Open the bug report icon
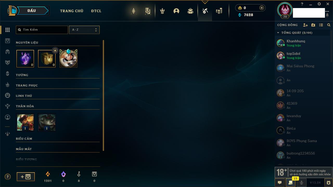333x187 pixels. tap(329, 183)
